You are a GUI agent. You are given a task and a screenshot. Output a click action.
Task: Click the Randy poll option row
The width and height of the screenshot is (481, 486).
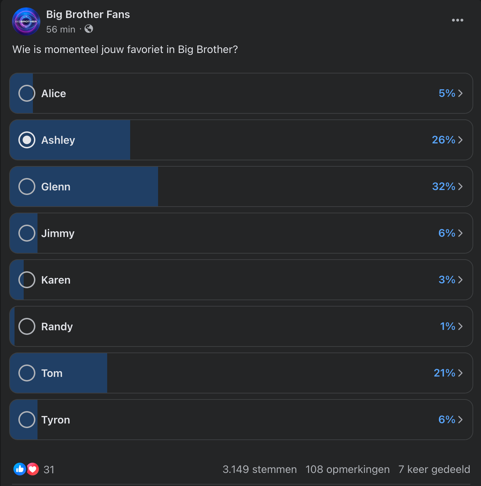[x=241, y=326]
